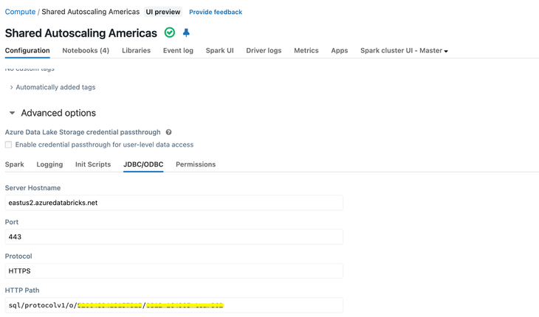Click the Compute breadcrumb link

[20, 12]
